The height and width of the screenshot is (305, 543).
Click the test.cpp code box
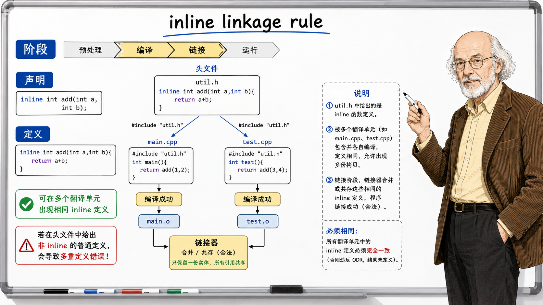pyautogui.click(x=258, y=166)
